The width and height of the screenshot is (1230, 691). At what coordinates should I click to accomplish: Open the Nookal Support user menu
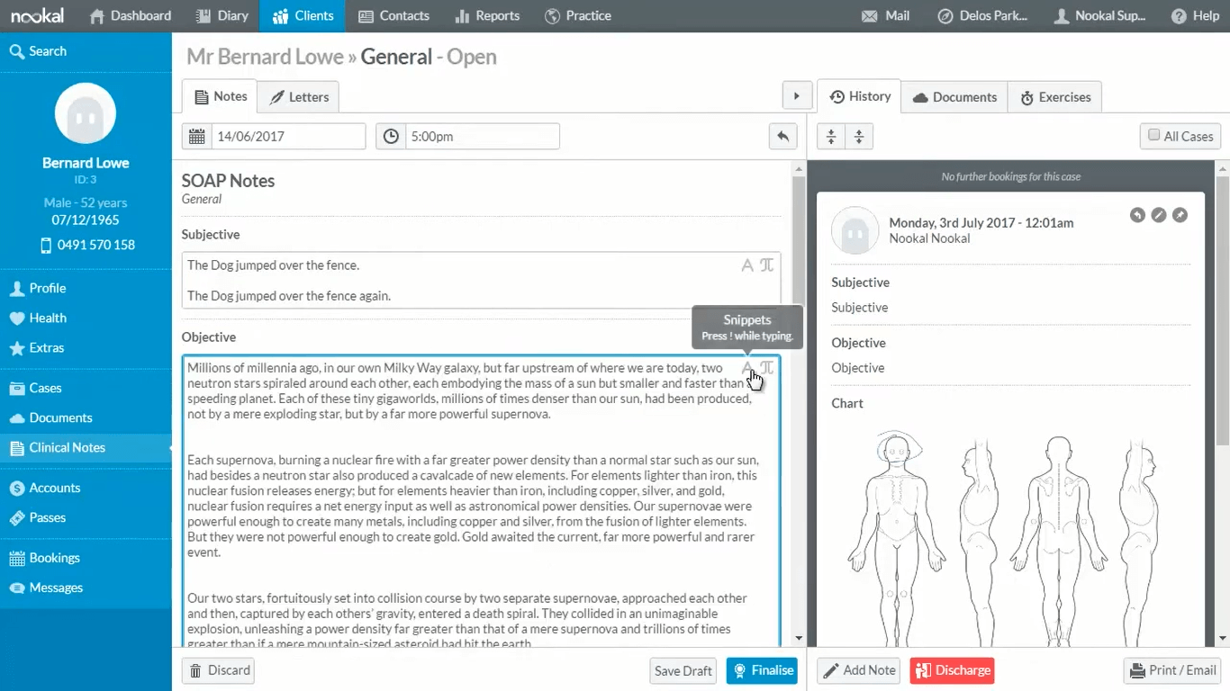pos(1099,16)
